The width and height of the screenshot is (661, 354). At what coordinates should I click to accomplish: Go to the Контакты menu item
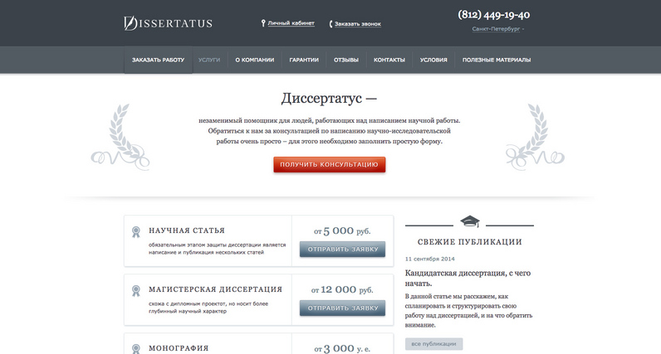[x=389, y=60]
